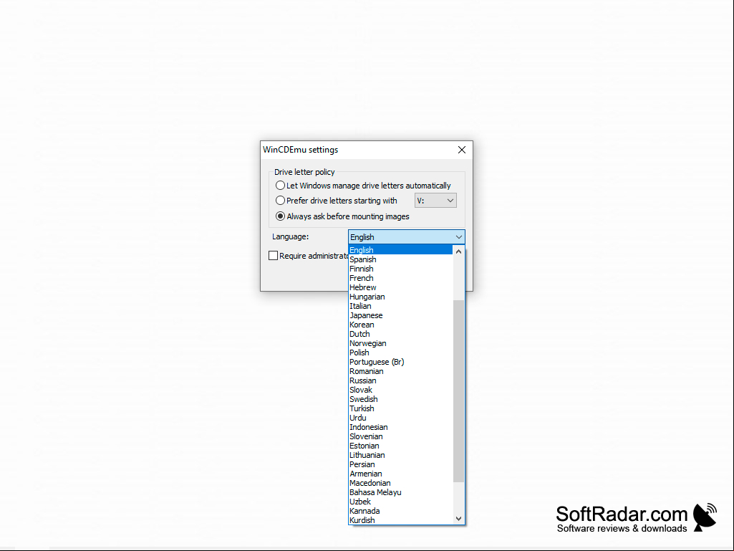The height and width of the screenshot is (551, 734).
Task: Set language to Lithuanian
Action: click(x=401, y=455)
